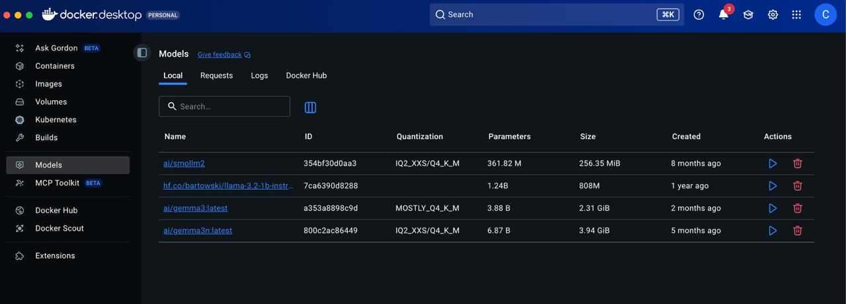Open notifications bell with 3 badge
The image size is (846, 304).
724,14
